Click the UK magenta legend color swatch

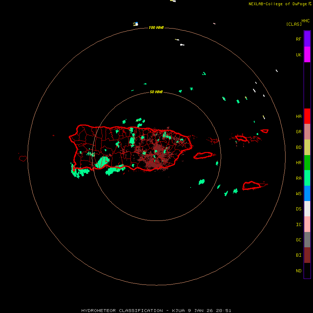pos(307,54)
